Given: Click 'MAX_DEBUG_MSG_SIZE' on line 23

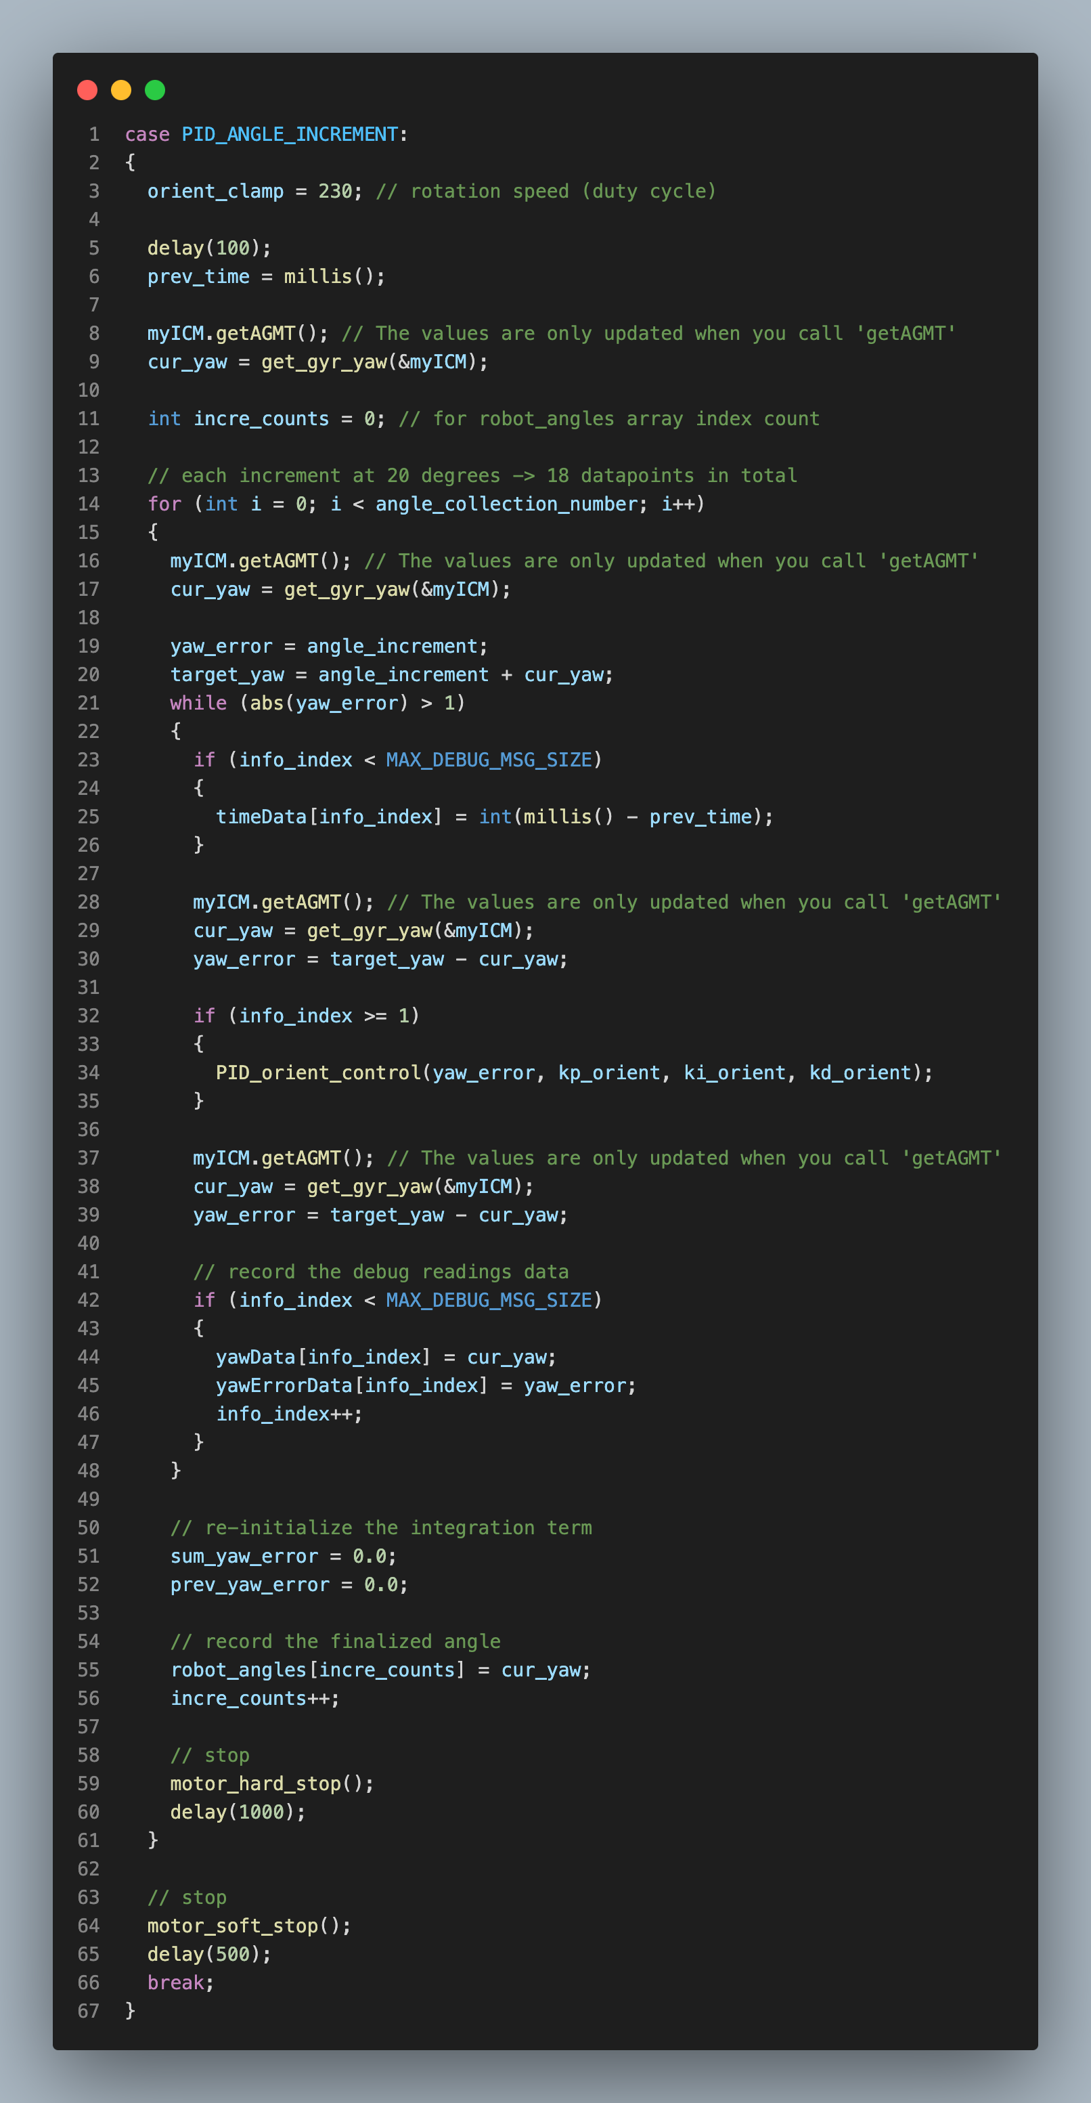Looking at the screenshot, I should (x=489, y=760).
